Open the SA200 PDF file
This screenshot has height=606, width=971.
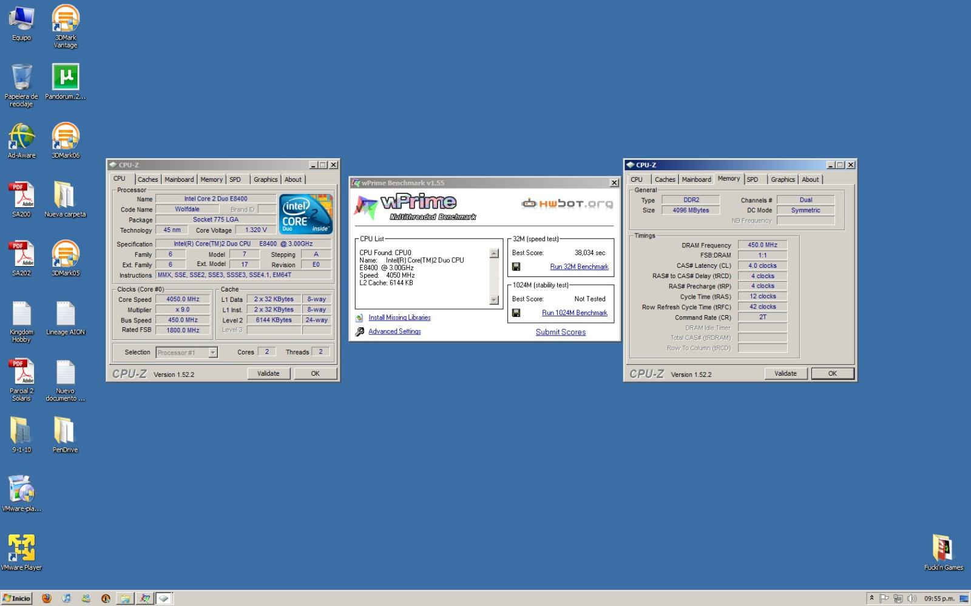(x=21, y=199)
